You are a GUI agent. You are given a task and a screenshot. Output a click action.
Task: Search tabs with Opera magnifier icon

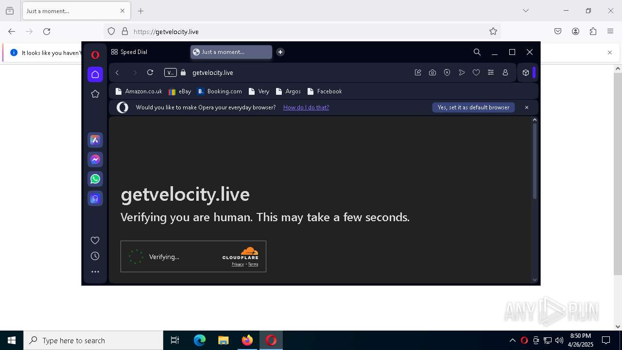point(477,52)
